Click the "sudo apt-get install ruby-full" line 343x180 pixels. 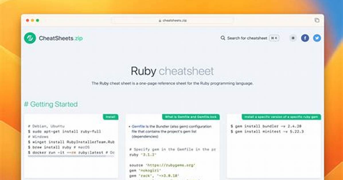(x=64, y=132)
